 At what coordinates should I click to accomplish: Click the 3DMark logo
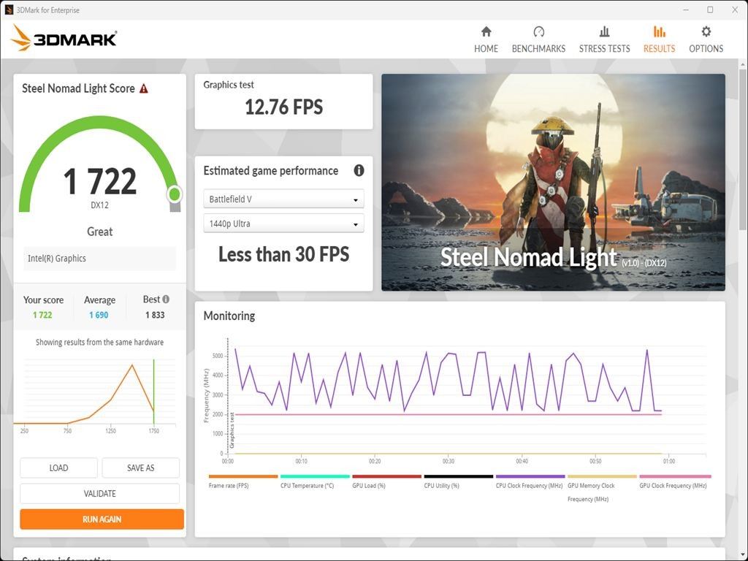(64, 38)
